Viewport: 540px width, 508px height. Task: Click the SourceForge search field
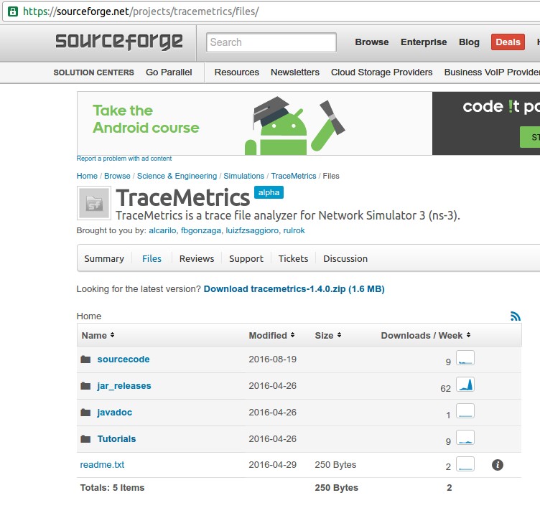(271, 42)
